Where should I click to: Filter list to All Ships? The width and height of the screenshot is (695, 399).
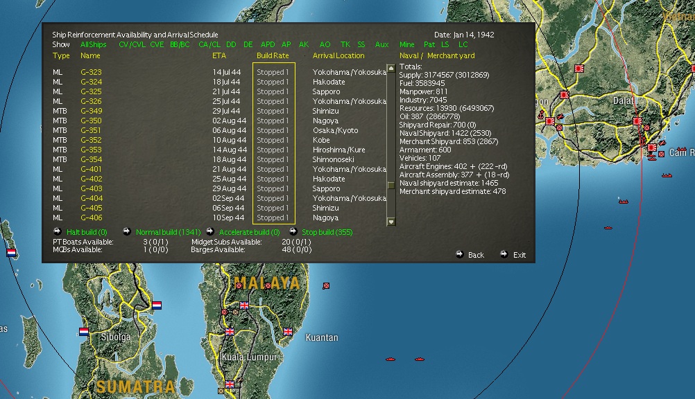93,45
